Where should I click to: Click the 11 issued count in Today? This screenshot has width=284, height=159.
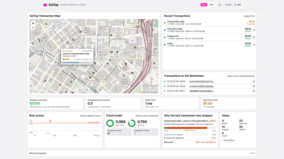(223, 121)
